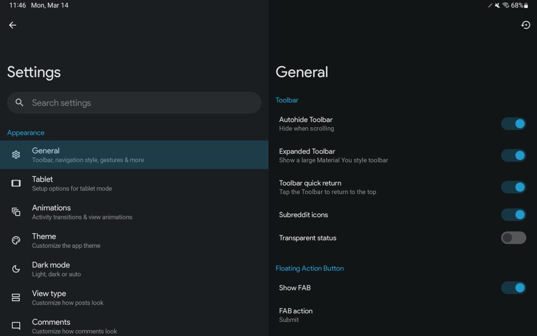Disable the Autohide Toolbar setting

pyautogui.click(x=513, y=124)
